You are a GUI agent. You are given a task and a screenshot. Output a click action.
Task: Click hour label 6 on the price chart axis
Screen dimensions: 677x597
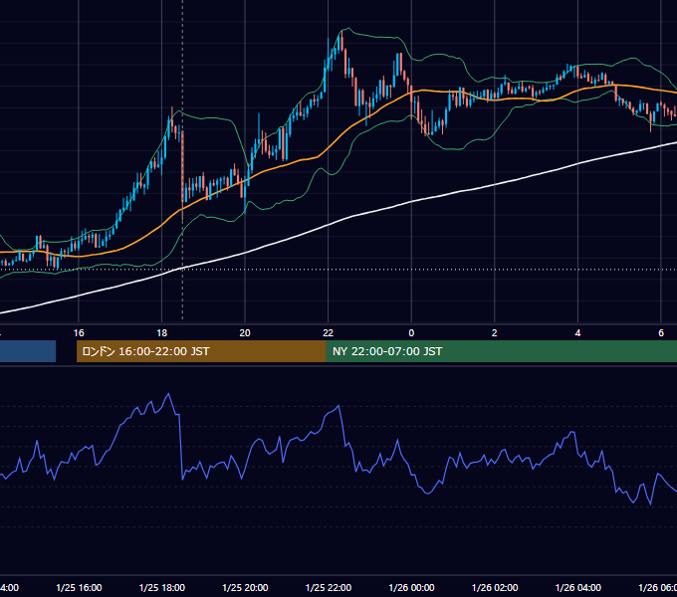click(x=661, y=333)
